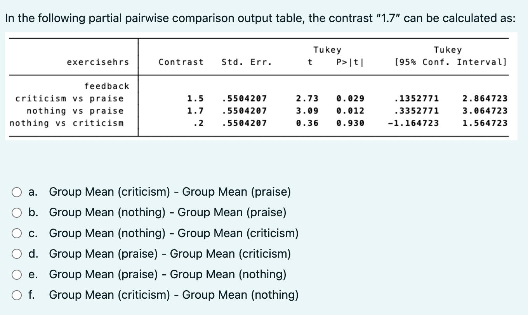The width and height of the screenshot is (528, 315).
Task: Click the Tukey P>|t| column header
Action: [x=349, y=62]
